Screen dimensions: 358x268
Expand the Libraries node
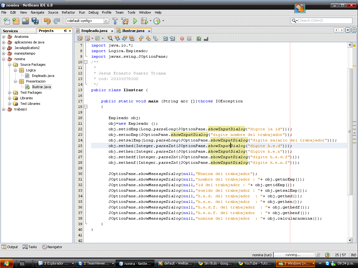(x=9, y=98)
